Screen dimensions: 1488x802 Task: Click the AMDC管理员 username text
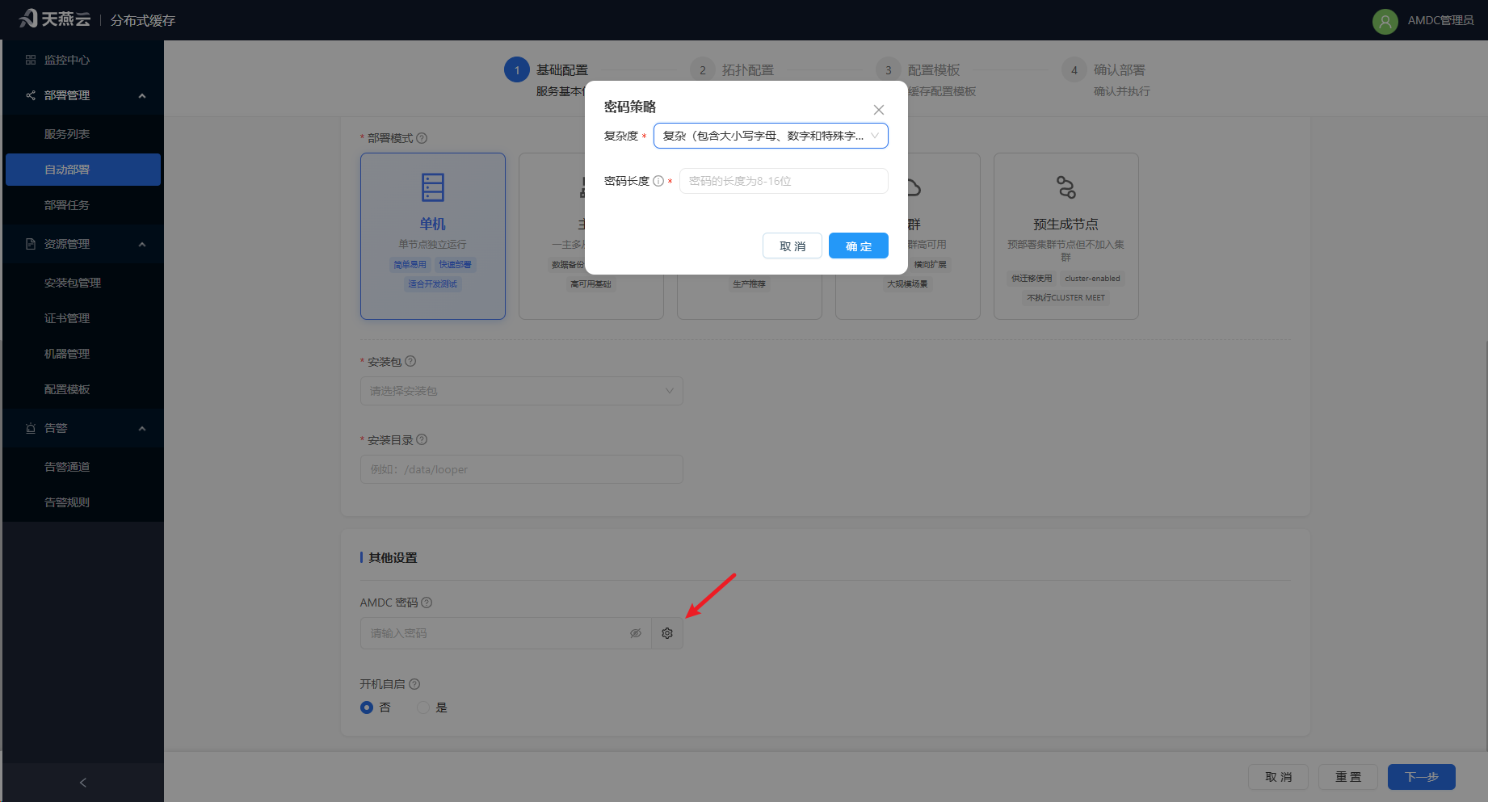click(1441, 21)
